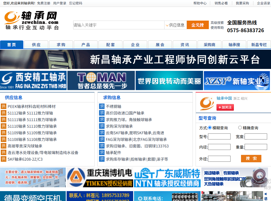
Task: Open the XZSY 新轴实业 ad banner
Action: click(x=237, y=80)
